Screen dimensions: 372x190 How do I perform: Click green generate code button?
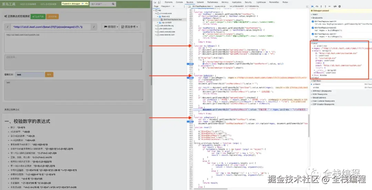tap(38, 16)
